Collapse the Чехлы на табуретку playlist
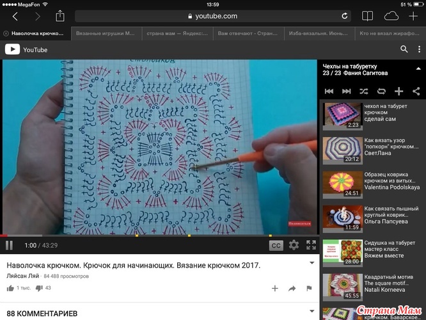Viewport: 426px width, 320px height. tap(418, 68)
